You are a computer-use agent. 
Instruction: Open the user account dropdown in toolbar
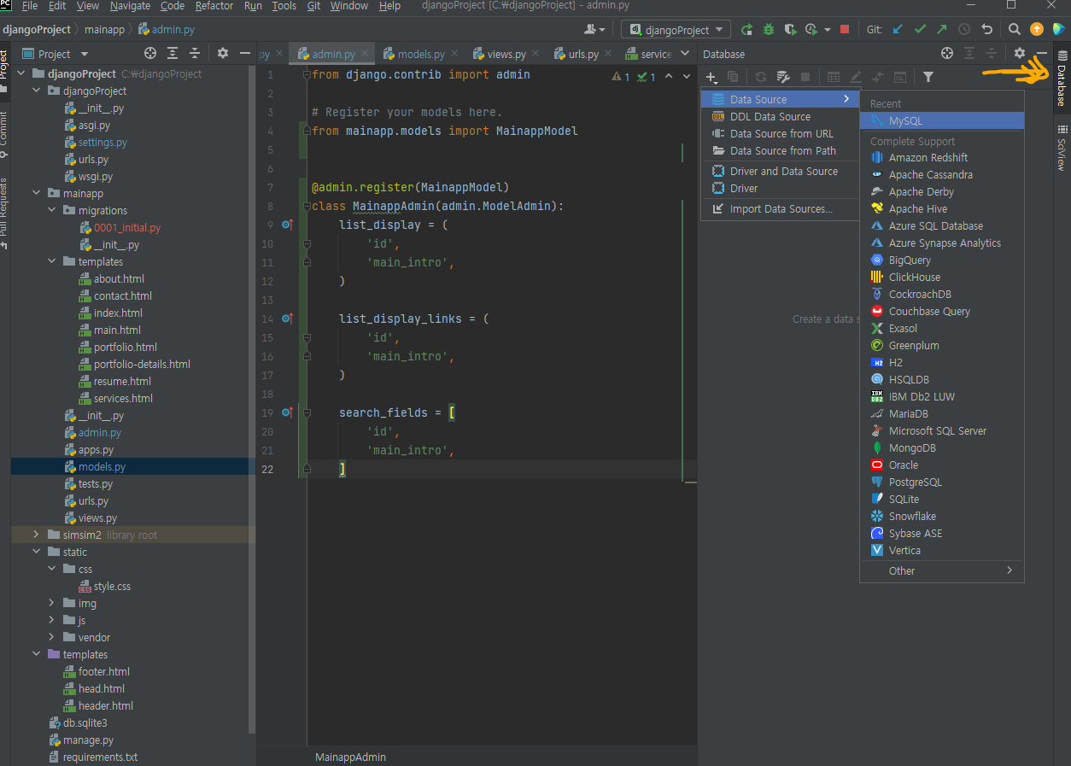pyautogui.click(x=595, y=30)
